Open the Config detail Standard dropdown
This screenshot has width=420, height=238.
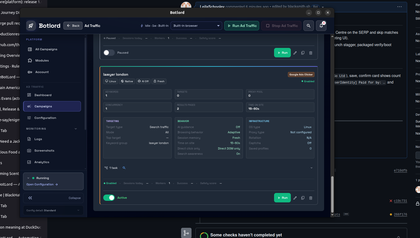click(x=53, y=211)
